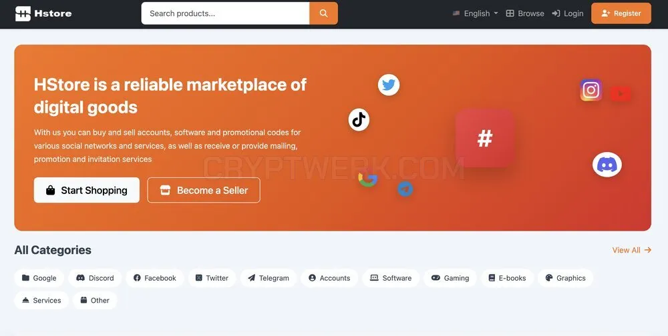Open the Browse menu
This screenshot has height=336, width=668.
pos(525,13)
